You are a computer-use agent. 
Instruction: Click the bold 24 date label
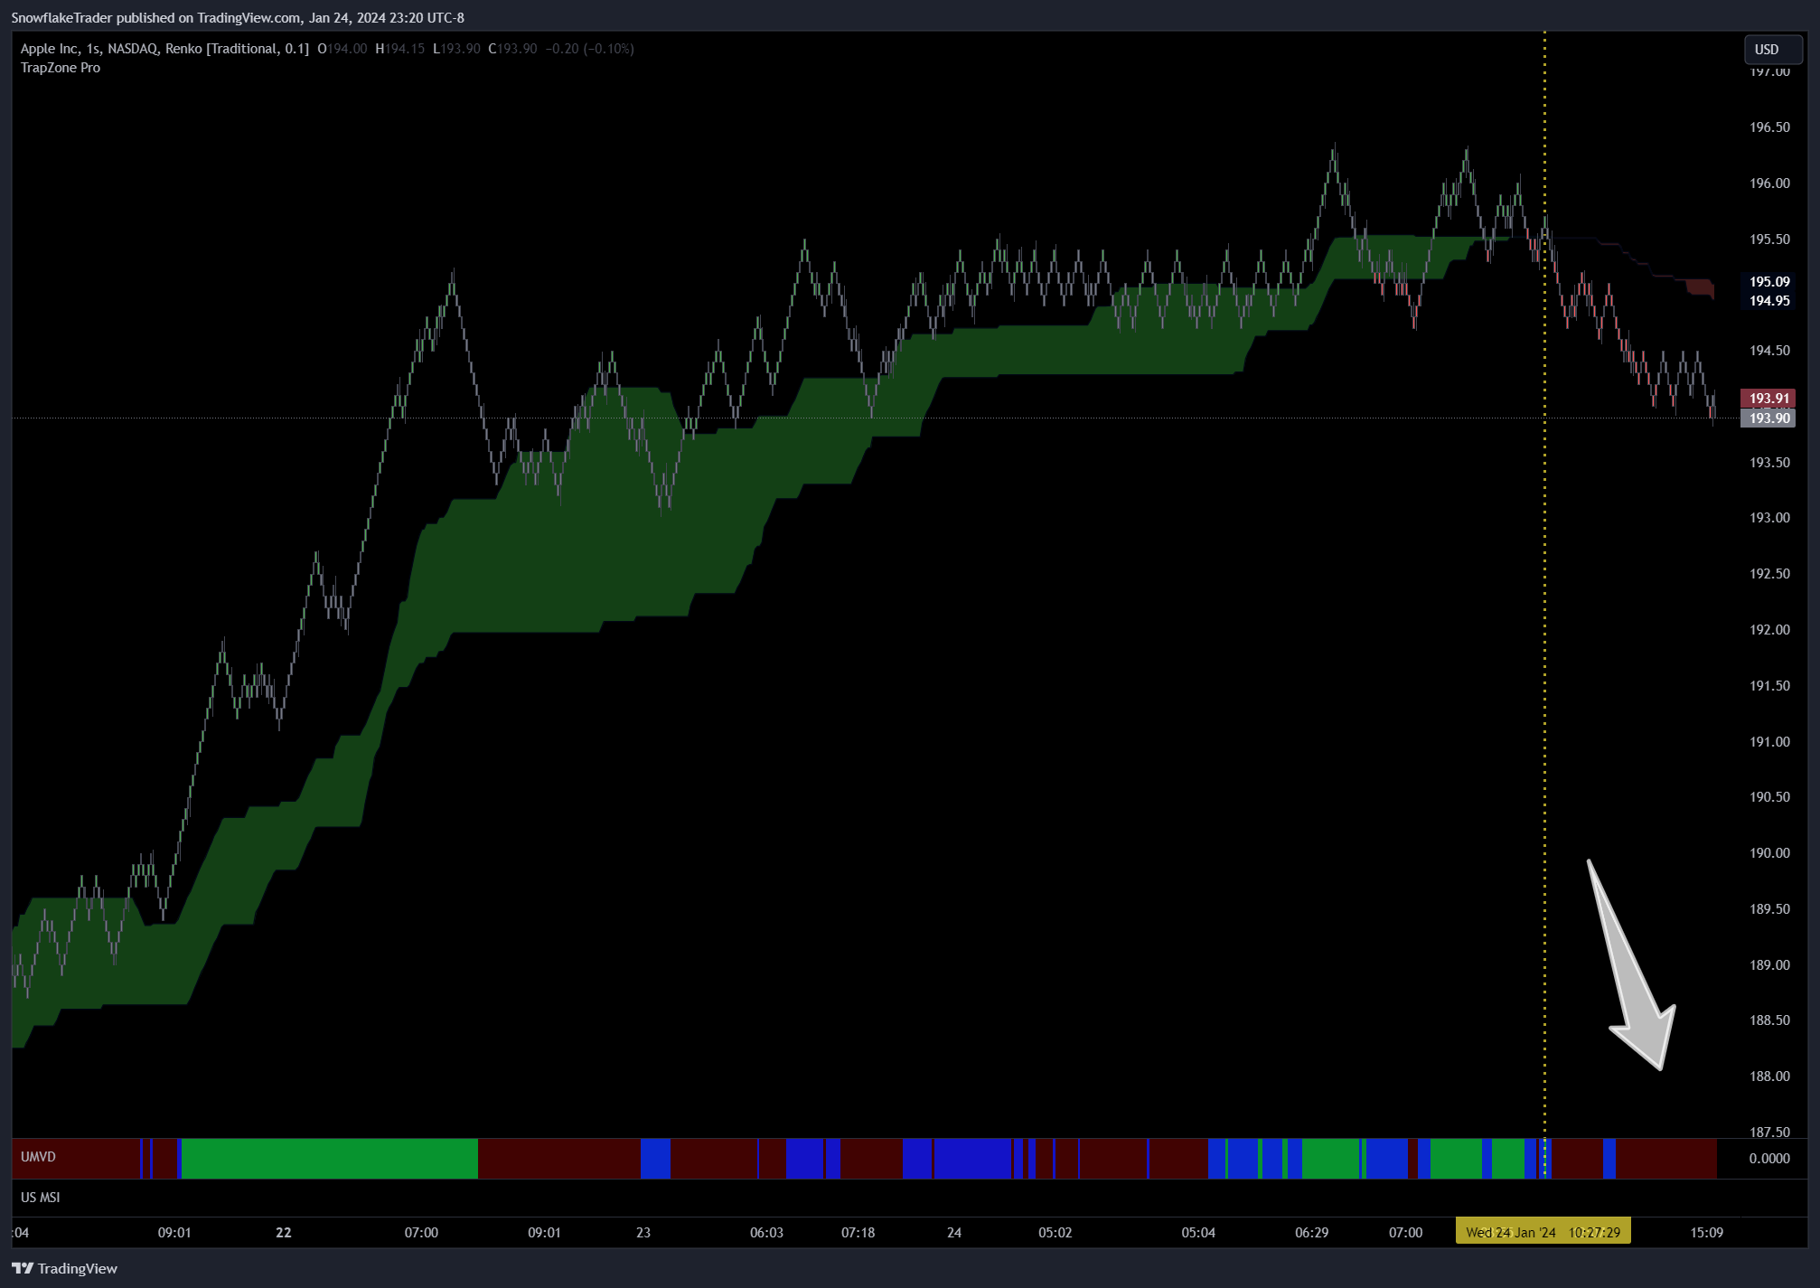pos(954,1232)
